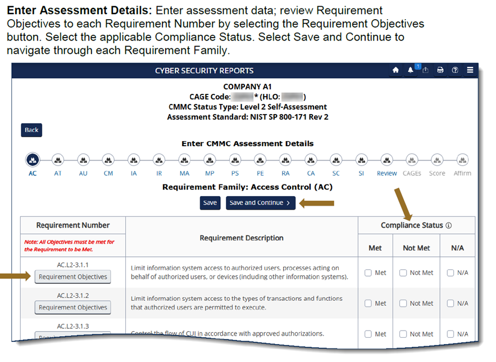Select the IA step circle icon

134,160
